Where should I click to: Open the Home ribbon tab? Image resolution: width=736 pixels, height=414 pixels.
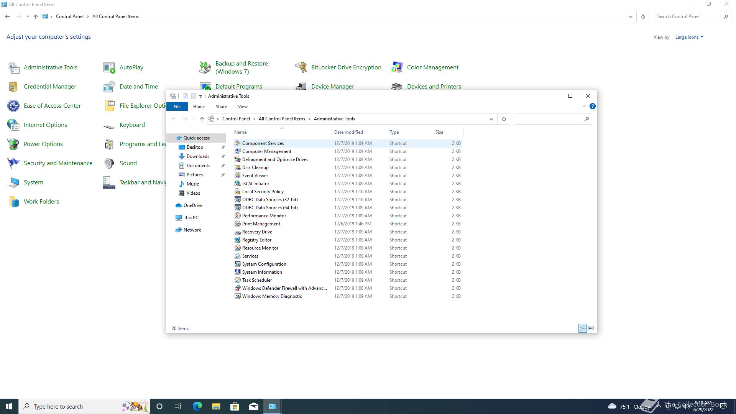tap(199, 107)
